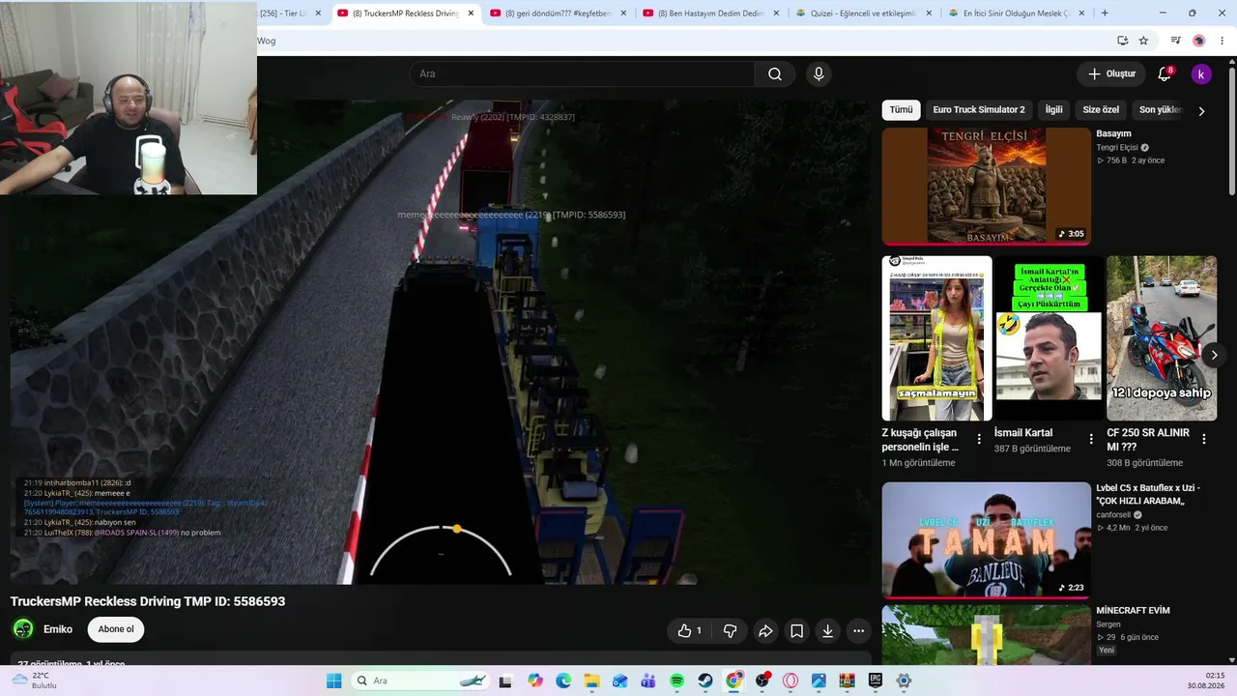Bookmark this page with the star icon
The height and width of the screenshot is (696, 1237).
1143,41
